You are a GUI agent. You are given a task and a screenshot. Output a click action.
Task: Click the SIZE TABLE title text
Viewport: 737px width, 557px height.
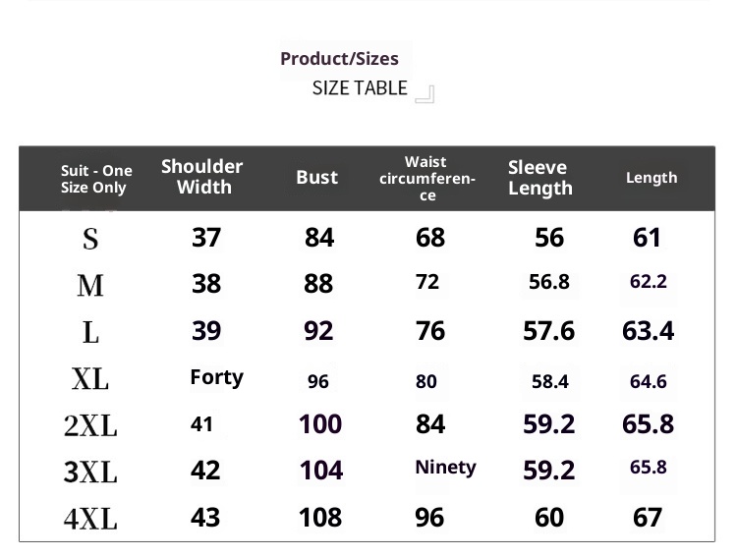(359, 88)
